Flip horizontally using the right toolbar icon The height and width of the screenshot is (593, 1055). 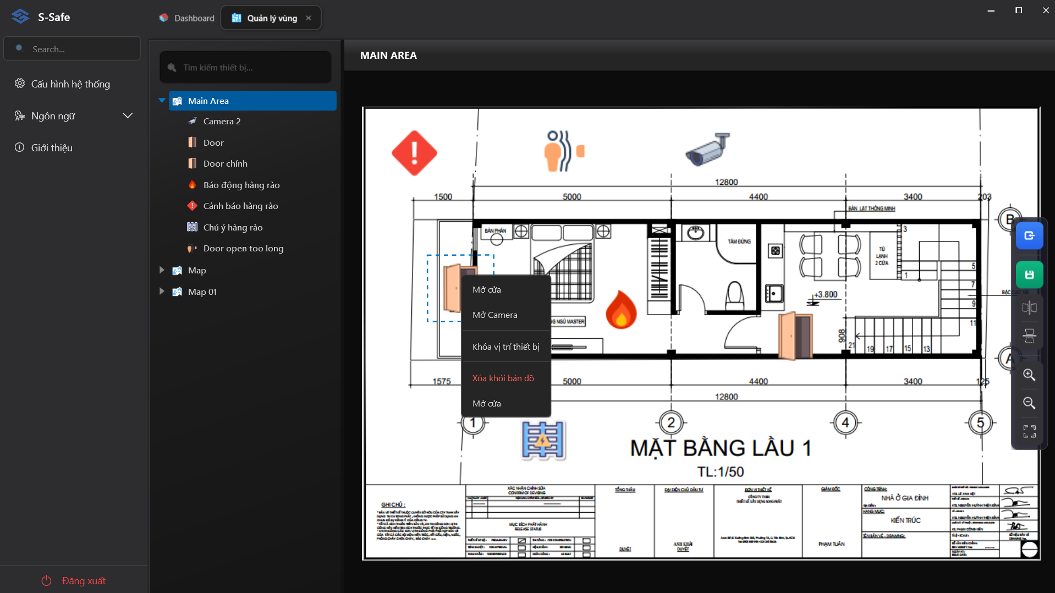coord(1029,308)
